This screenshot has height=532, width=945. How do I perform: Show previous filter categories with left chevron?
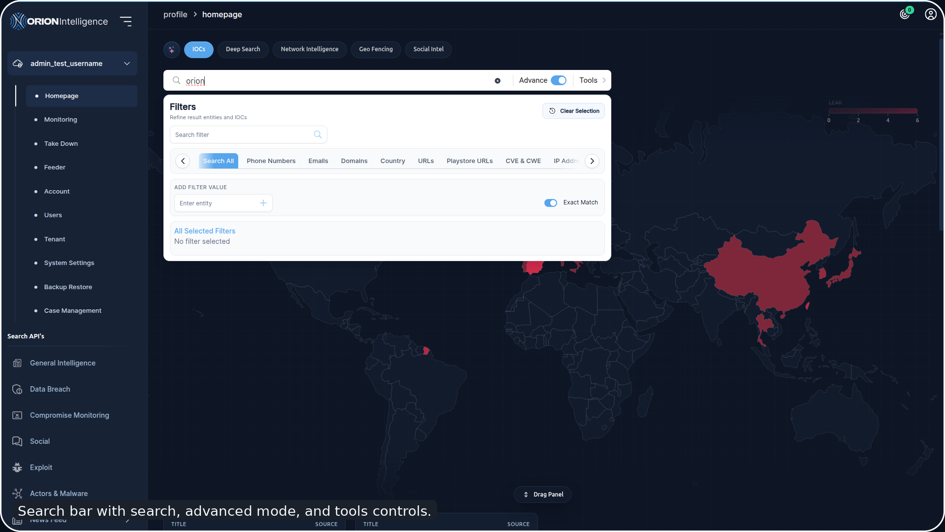[x=183, y=161]
